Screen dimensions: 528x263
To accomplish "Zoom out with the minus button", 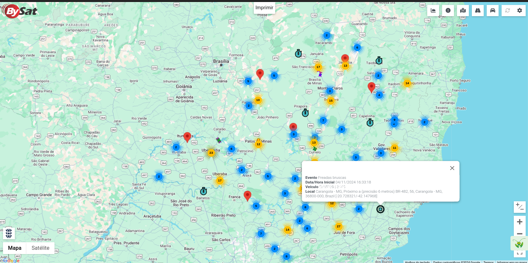I will click(520, 234).
